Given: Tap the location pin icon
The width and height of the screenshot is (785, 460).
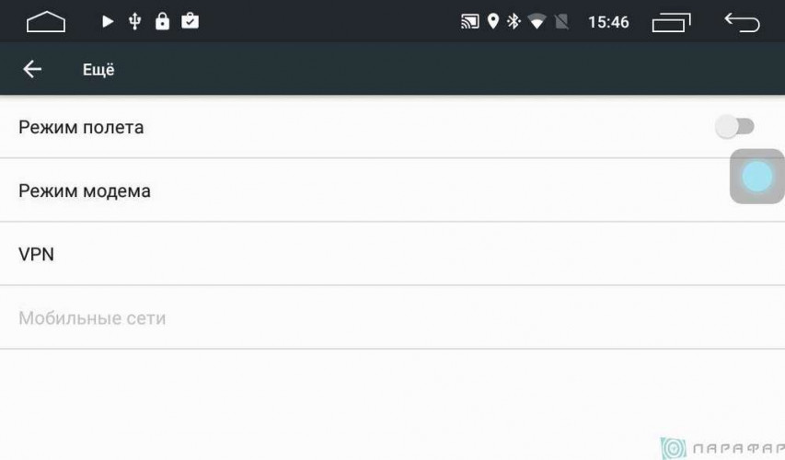Looking at the screenshot, I should coord(493,21).
